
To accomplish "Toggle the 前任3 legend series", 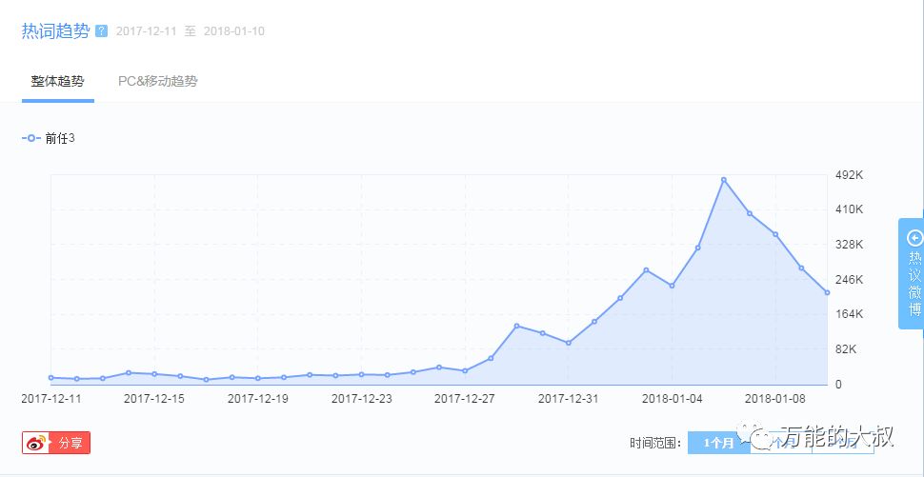I will pos(48,138).
